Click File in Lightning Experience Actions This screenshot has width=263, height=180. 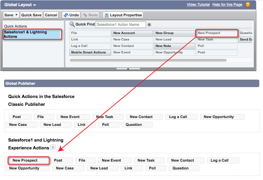click(85, 160)
